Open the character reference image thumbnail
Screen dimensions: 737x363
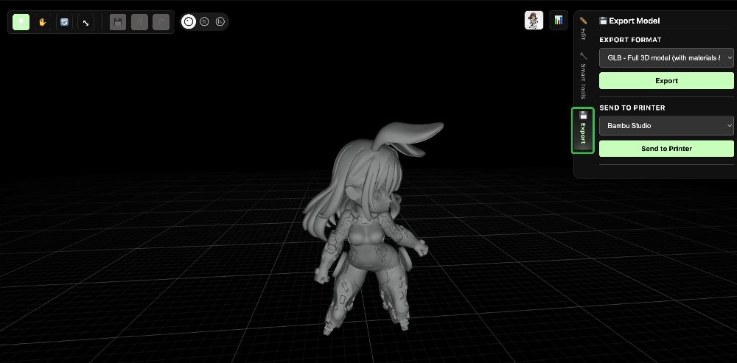tap(534, 20)
